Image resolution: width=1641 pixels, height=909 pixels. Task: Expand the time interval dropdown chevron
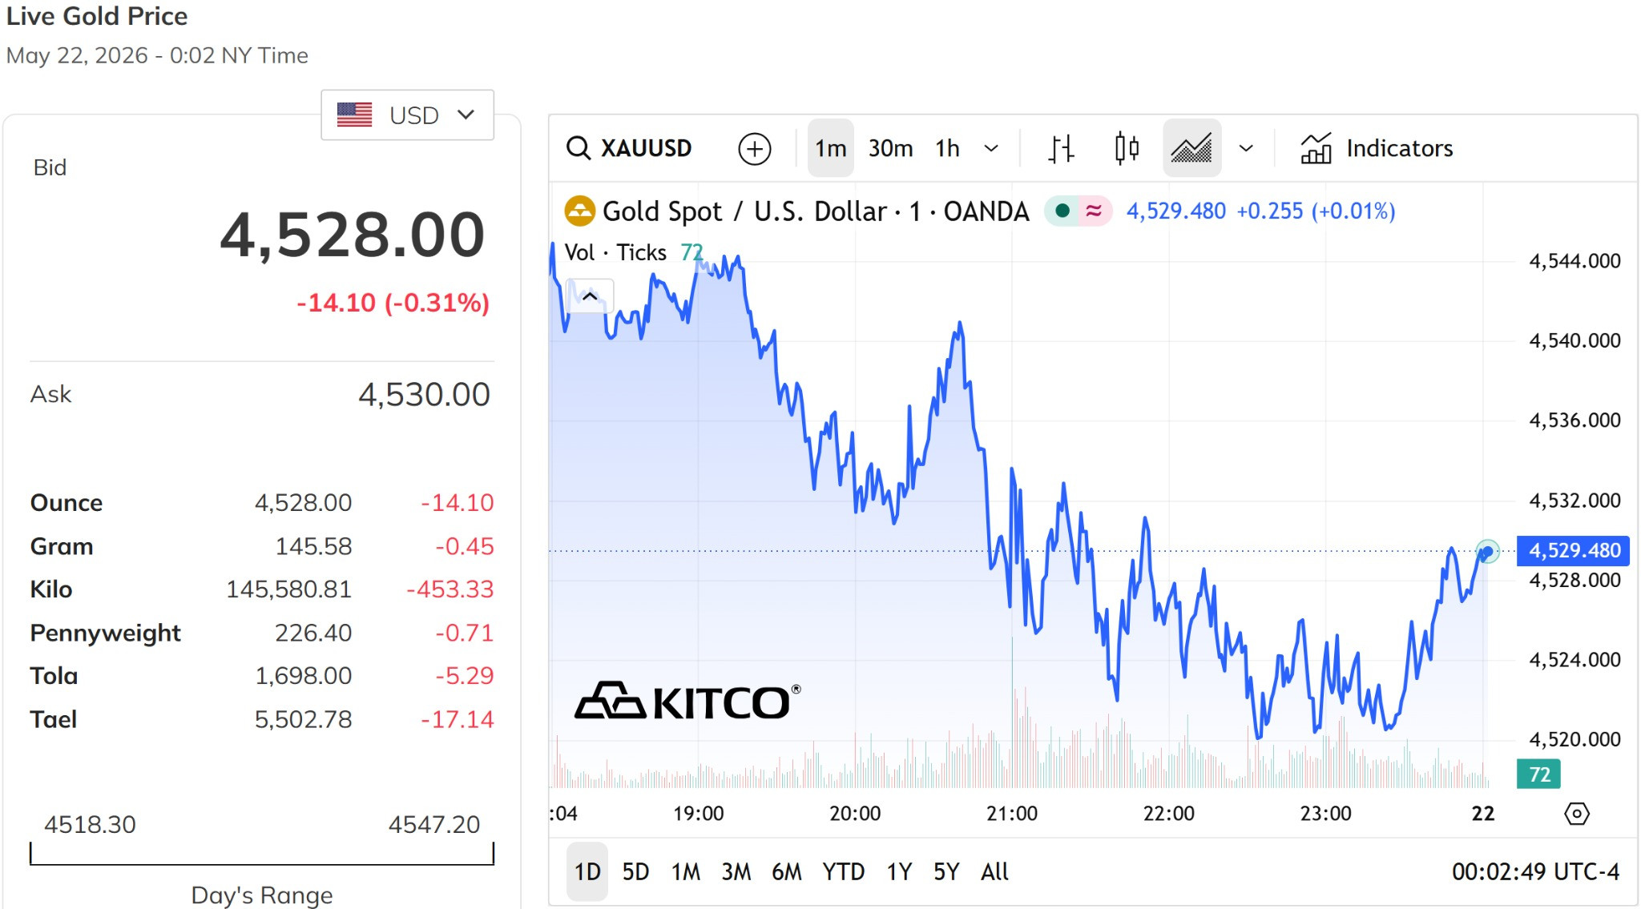[991, 148]
